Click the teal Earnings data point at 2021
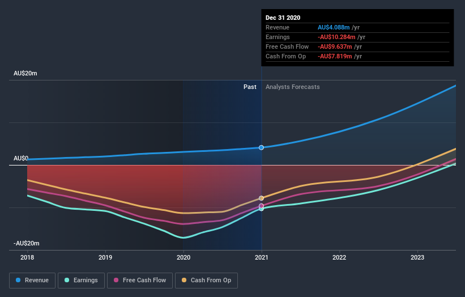465x297 pixels. tap(261, 209)
